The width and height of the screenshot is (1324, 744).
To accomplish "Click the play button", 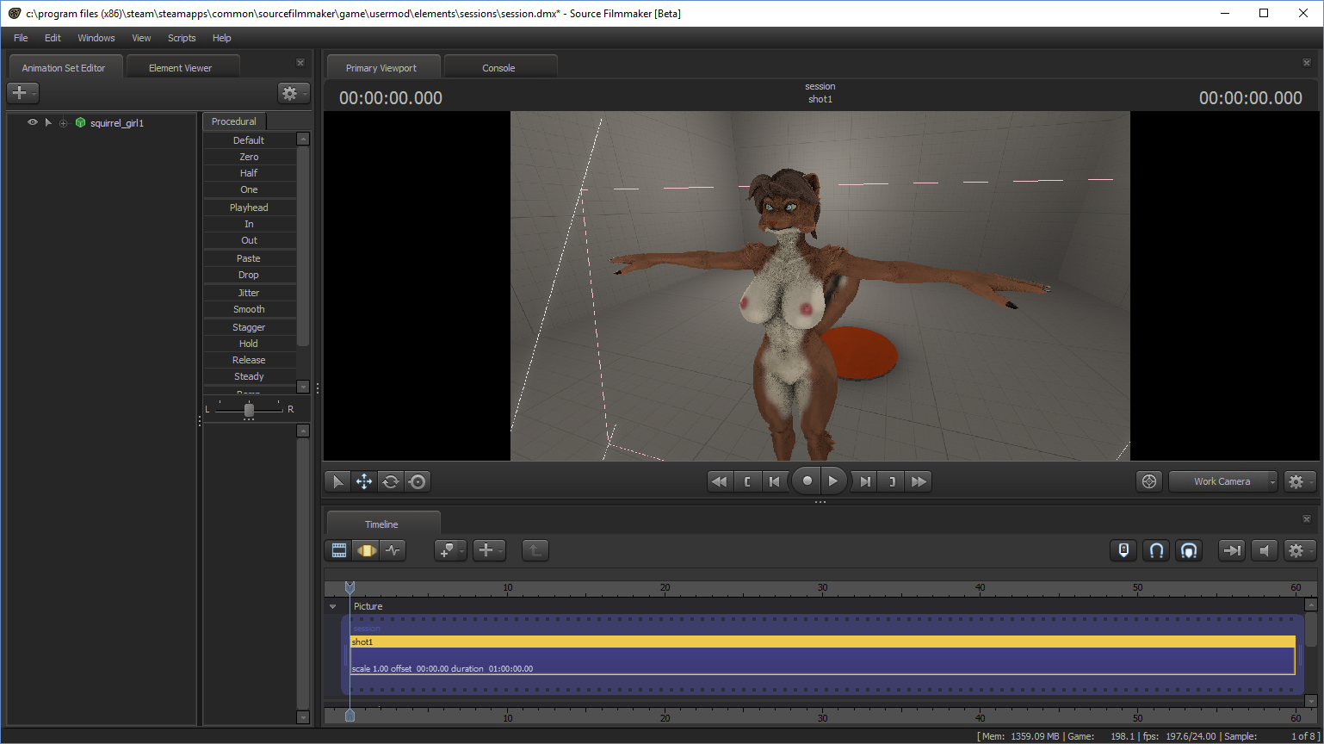I will click(833, 481).
